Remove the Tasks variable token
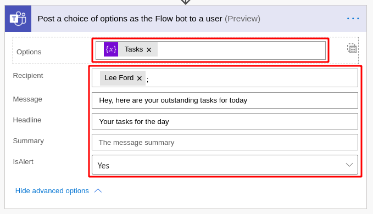Image resolution: width=373 pixels, height=214 pixels. click(x=149, y=49)
